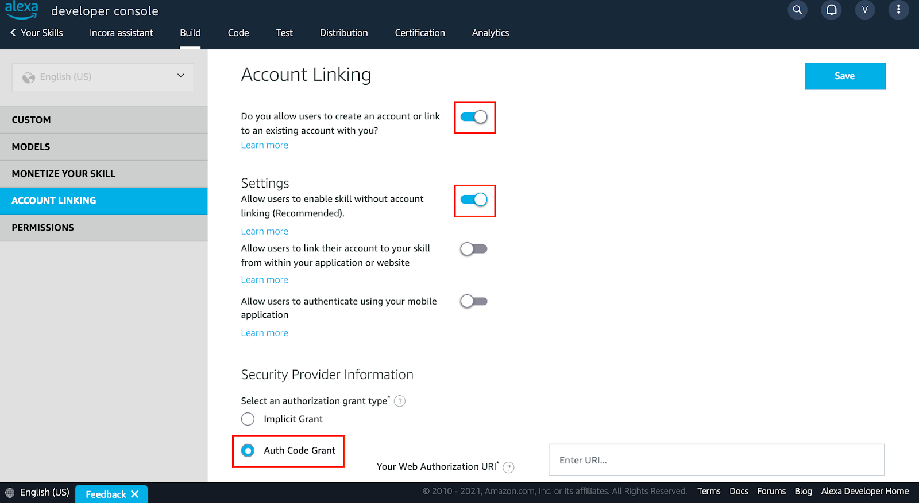Enable authentication using your mobile application
The height and width of the screenshot is (503, 919).
pos(474,301)
